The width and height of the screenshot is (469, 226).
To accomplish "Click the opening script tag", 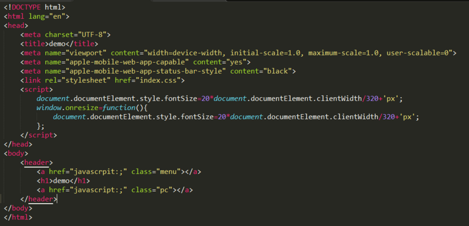I will pyautogui.click(x=37, y=90).
